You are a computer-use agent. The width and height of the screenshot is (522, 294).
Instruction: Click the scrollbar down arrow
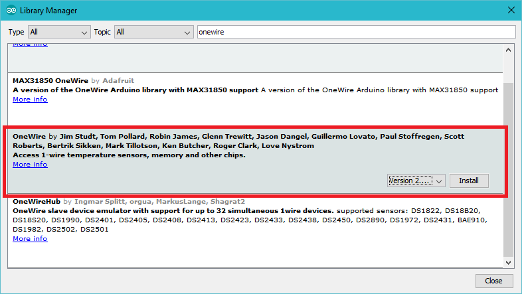(x=508, y=262)
